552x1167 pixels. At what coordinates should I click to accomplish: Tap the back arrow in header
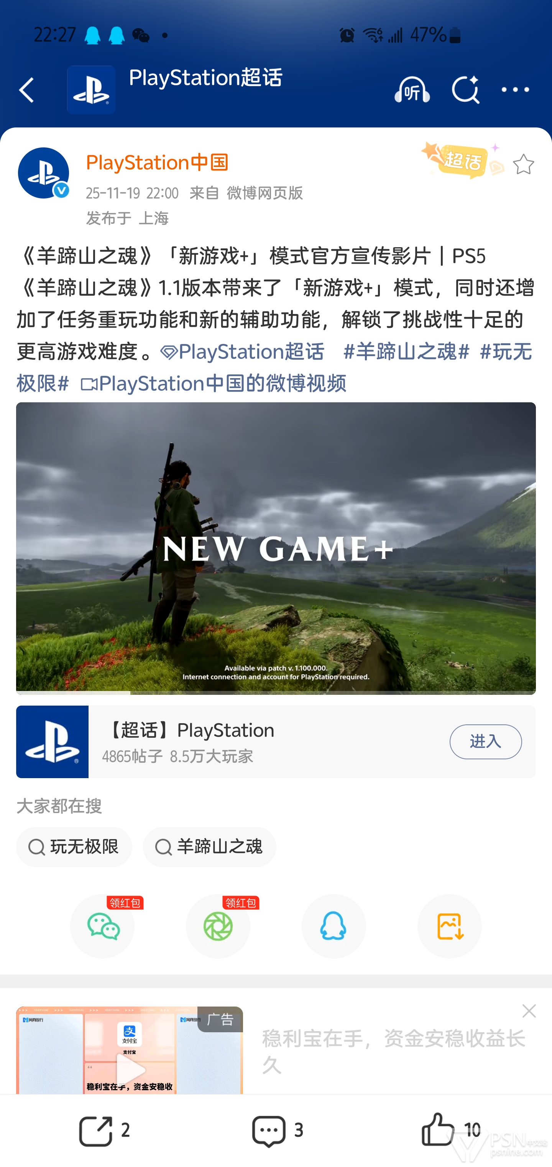(x=27, y=90)
